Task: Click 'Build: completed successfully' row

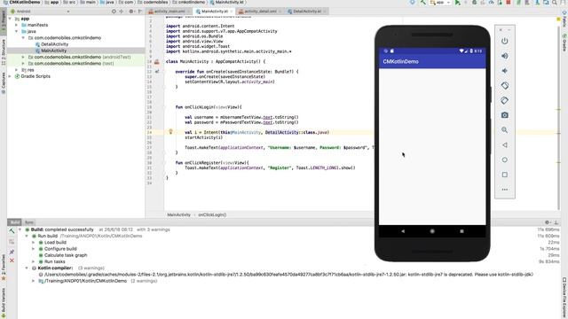Action: click(62, 230)
